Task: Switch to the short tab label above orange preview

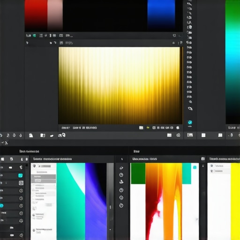Action: point(136,151)
